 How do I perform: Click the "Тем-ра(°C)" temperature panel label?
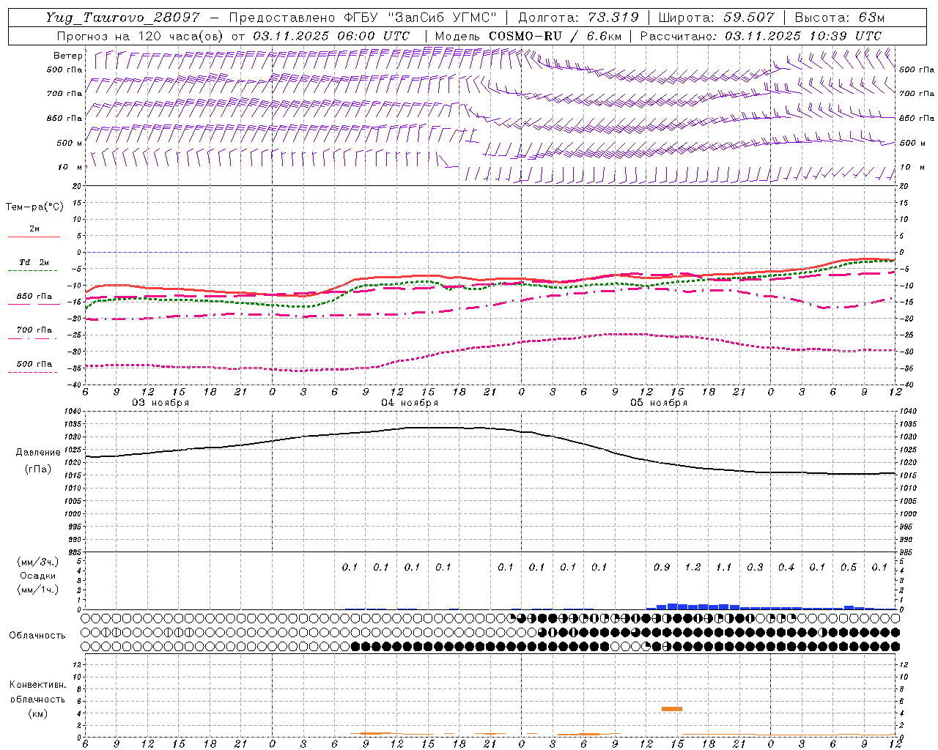coord(34,207)
